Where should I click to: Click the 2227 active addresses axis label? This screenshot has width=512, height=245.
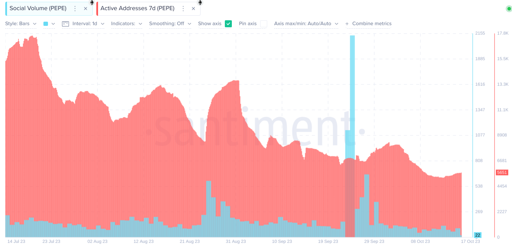(502, 212)
